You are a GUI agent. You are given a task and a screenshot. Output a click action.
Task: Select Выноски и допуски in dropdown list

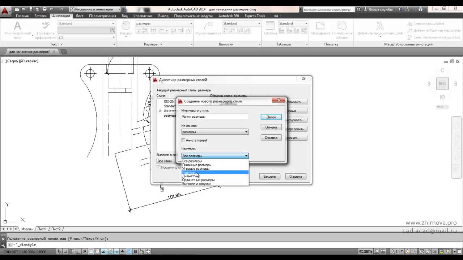point(215,184)
